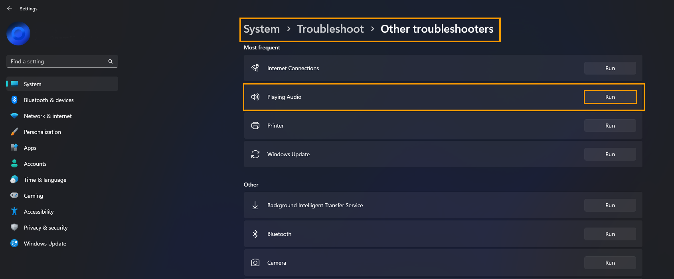Screen dimensions: 674x279
Task: Click the Time & language clock icon
Action: point(14,179)
